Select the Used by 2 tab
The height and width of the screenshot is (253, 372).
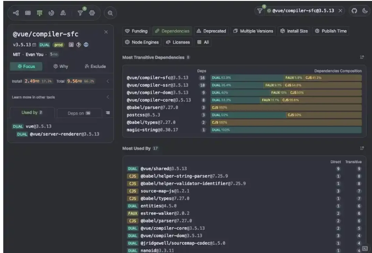[32, 113]
